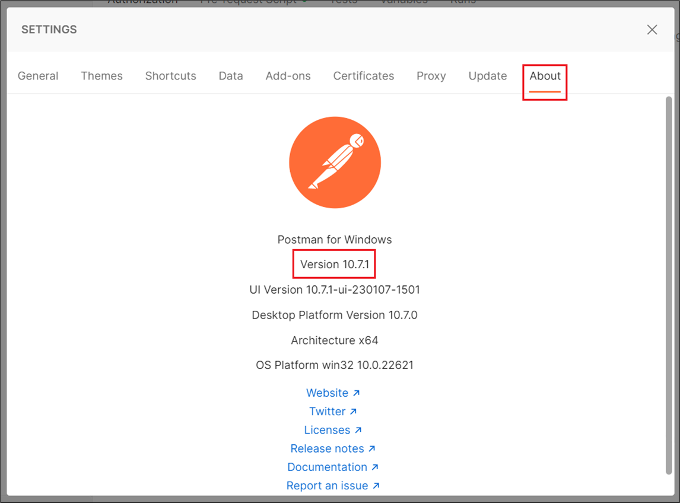The height and width of the screenshot is (503, 680).
Task: Switch to the Themes tab
Action: 101,76
